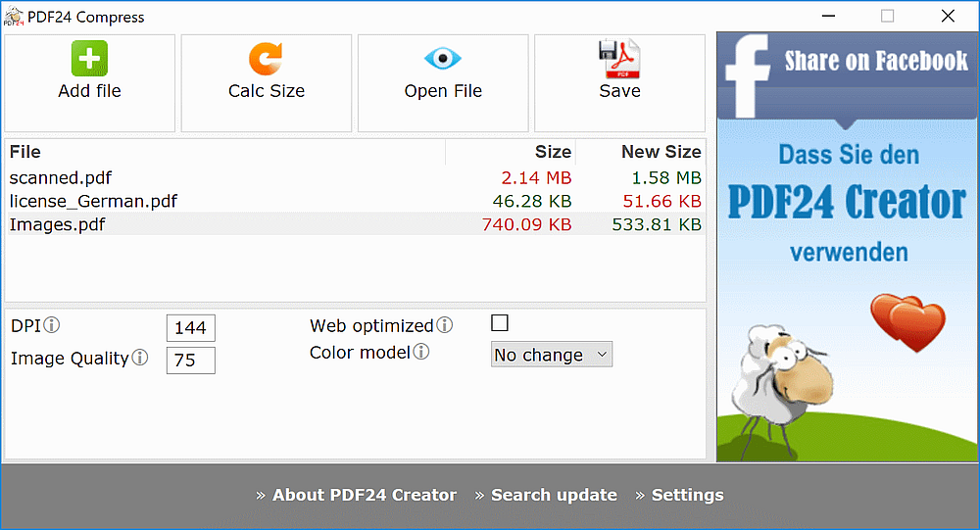Screen dimensions: 980x530
Task: Click the PDF24 sheep logo in title bar
Action: [x=13, y=17]
